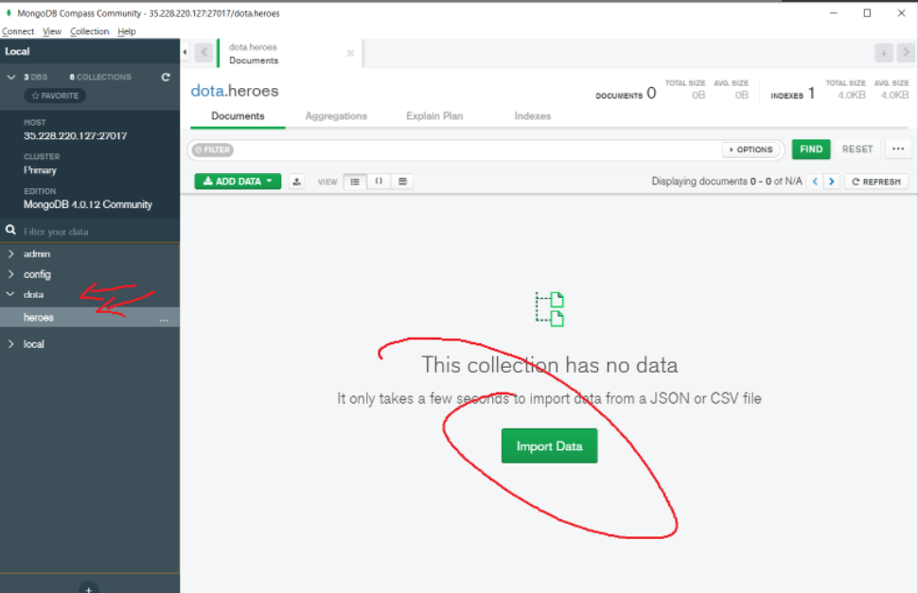Go to previous tab arrow
The width and height of the screenshot is (918, 593).
[x=203, y=53]
